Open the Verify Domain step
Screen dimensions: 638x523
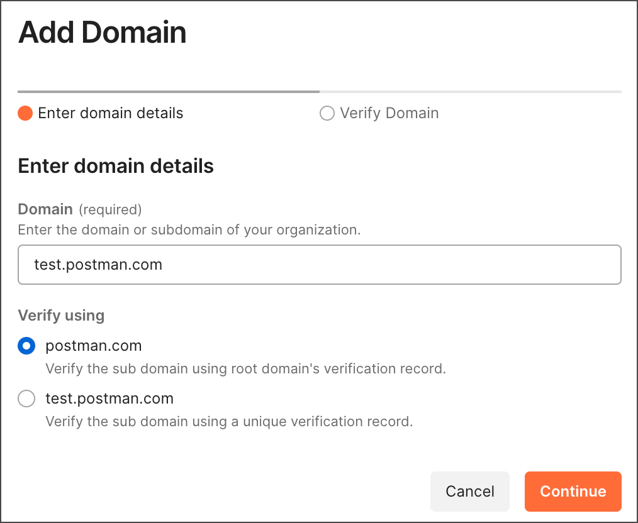pyautogui.click(x=379, y=113)
